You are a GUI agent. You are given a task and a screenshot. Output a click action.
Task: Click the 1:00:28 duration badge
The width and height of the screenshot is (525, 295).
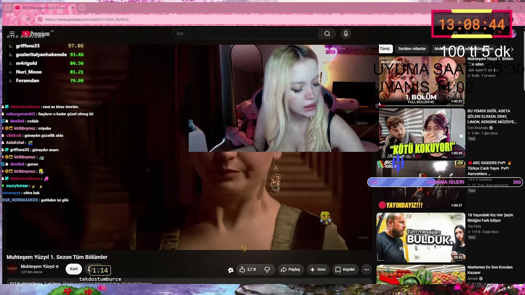pos(457,153)
